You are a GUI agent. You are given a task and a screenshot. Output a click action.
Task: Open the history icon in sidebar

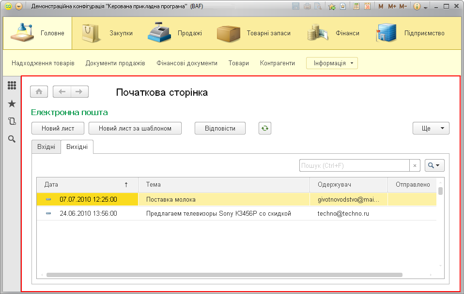[x=12, y=121]
